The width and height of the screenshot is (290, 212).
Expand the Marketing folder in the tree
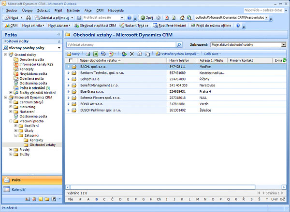pyautogui.click(x=11, y=107)
